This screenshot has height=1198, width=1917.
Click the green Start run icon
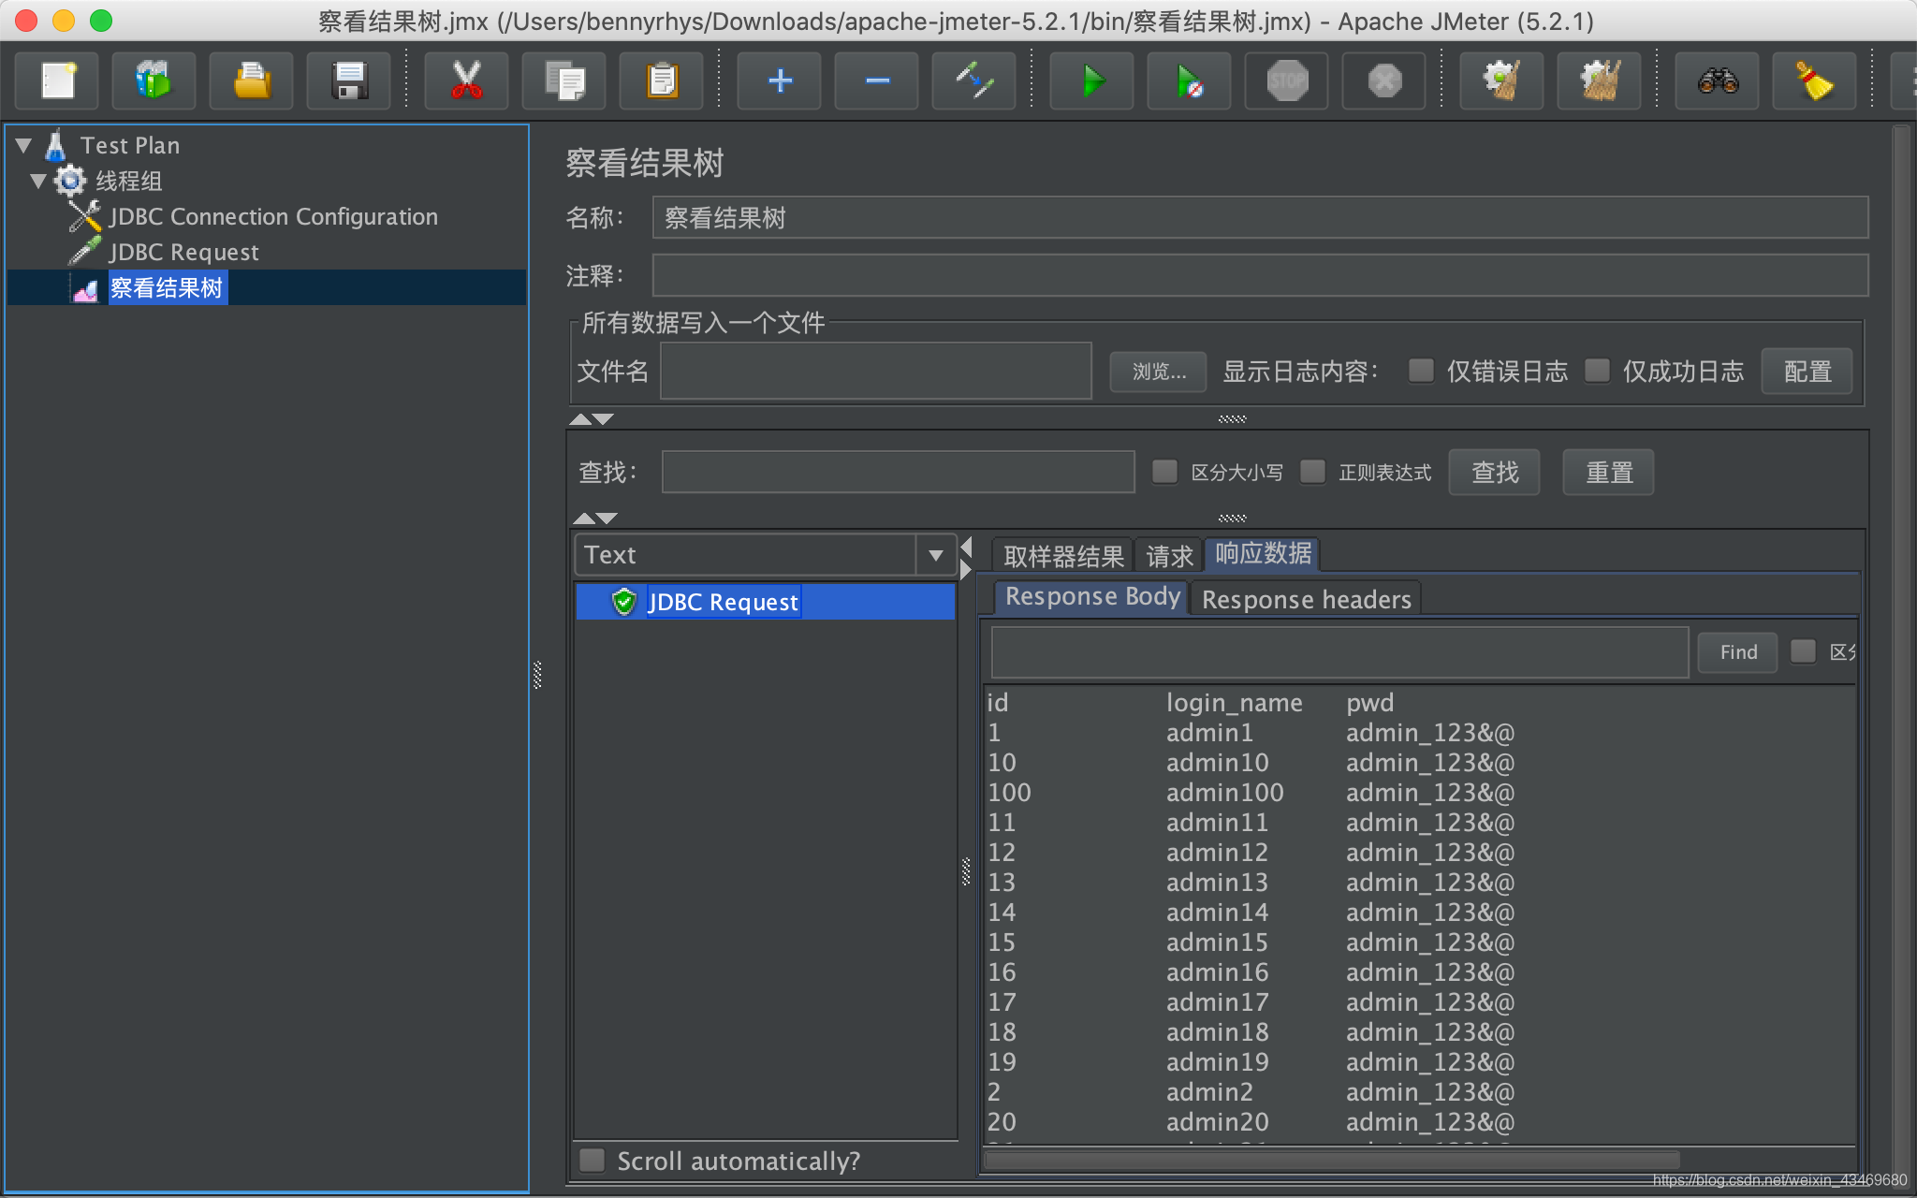coord(1091,81)
